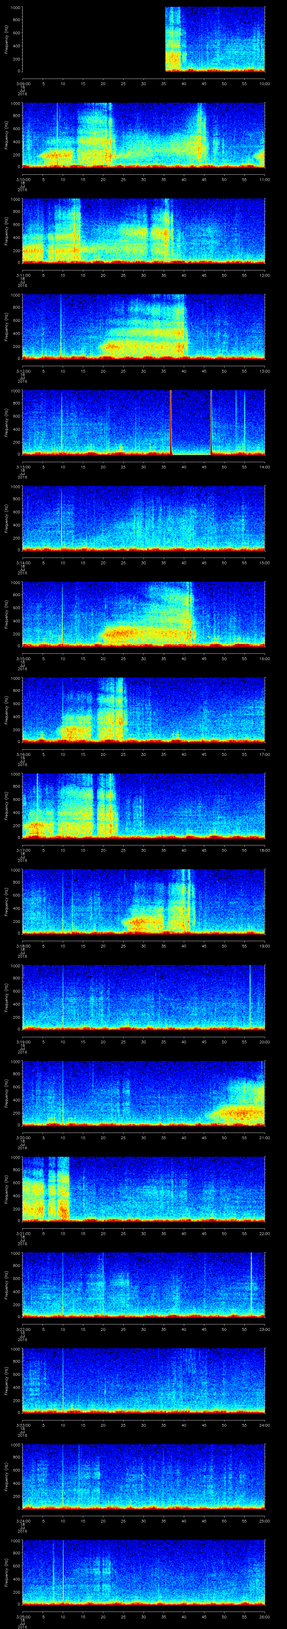The height and width of the screenshot is (1629, 287).
Task: Click the 3:18:00 time axis label
Action: (x=23, y=945)
